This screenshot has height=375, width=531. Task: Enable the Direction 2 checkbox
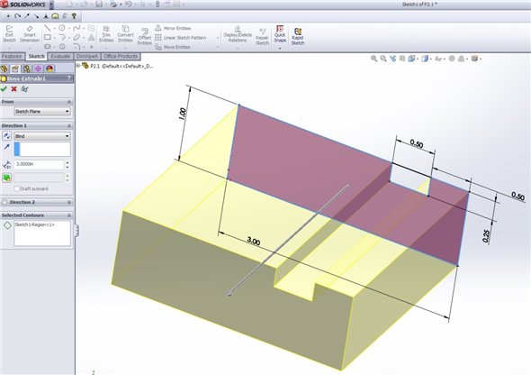point(4,202)
